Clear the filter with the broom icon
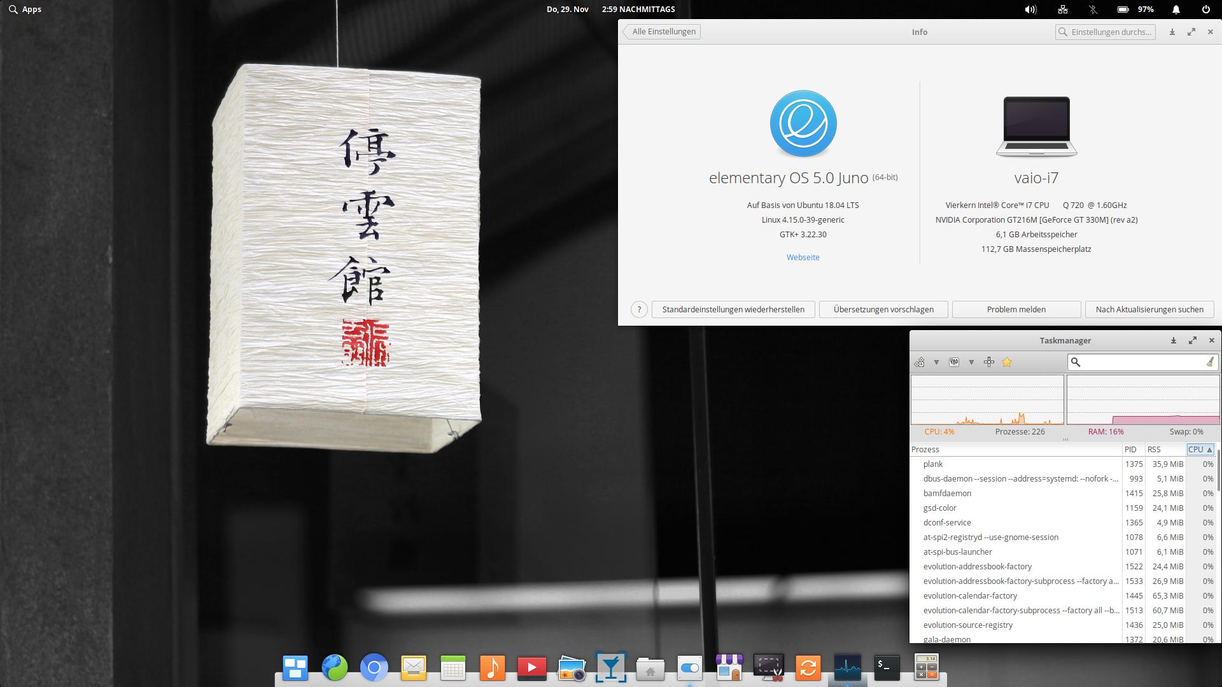The height and width of the screenshot is (687, 1222). (1210, 362)
